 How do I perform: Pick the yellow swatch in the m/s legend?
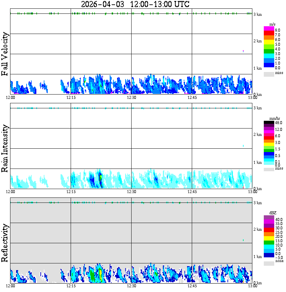click(x=269, y=42)
